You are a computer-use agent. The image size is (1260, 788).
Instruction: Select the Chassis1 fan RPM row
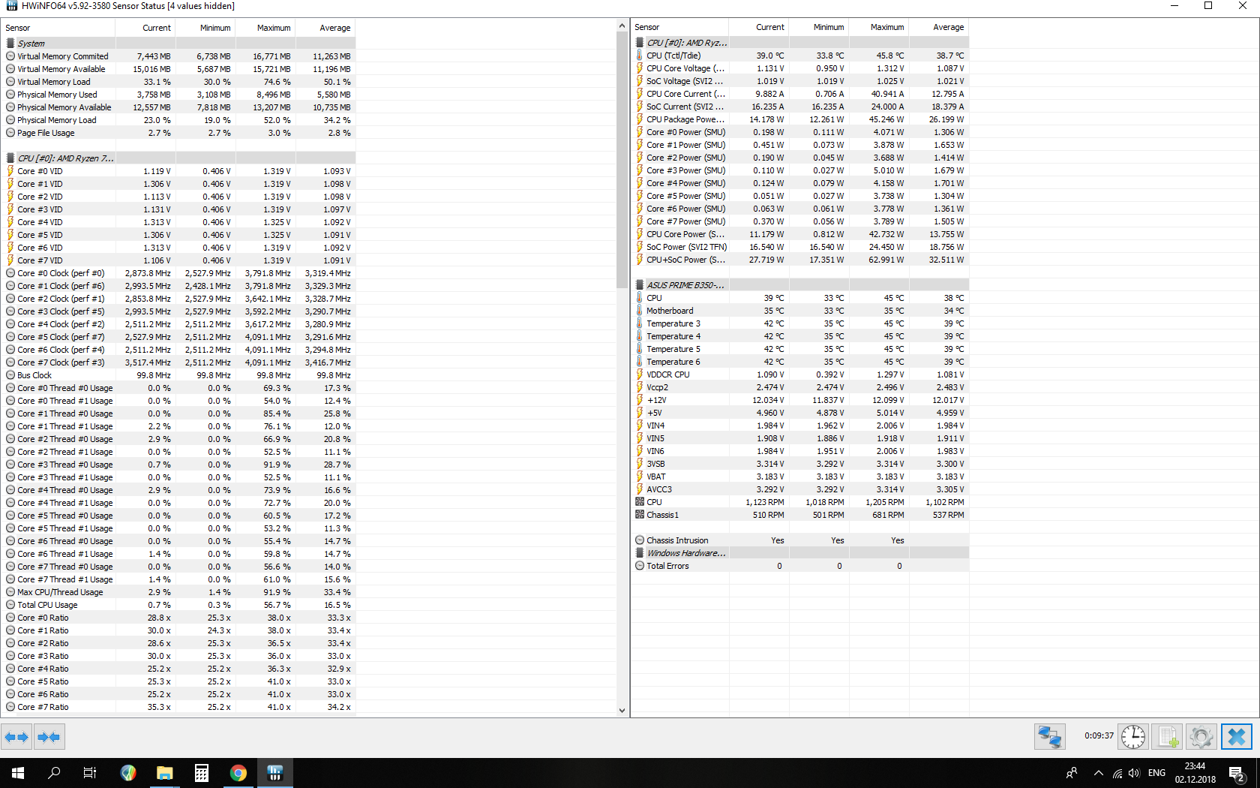tap(800, 515)
